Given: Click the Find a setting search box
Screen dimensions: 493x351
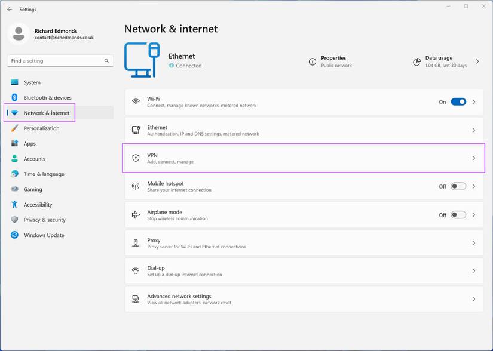Looking at the screenshot, I should tap(60, 60).
